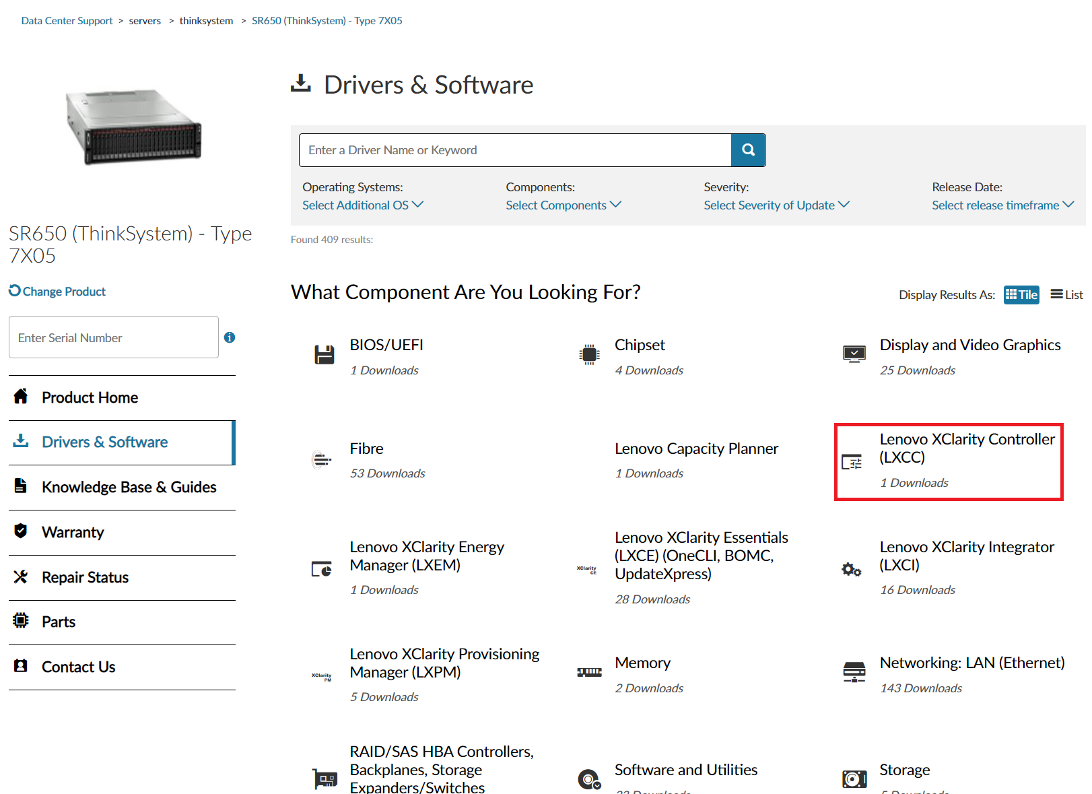Open the Lenovo Capacity Planner tile
1092x794 pixels.
[x=696, y=449]
